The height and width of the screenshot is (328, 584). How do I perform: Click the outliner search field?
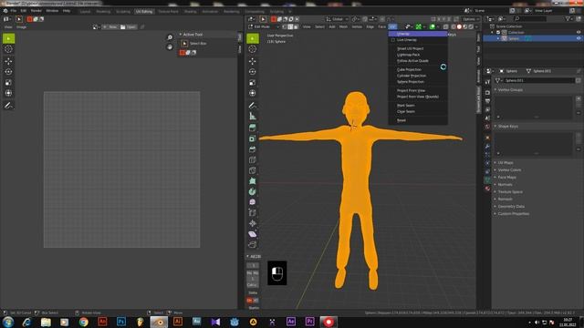coord(530,18)
